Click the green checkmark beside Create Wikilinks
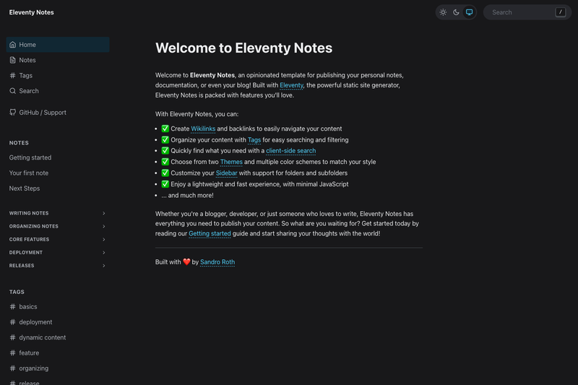The width and height of the screenshot is (578, 385). point(165,129)
